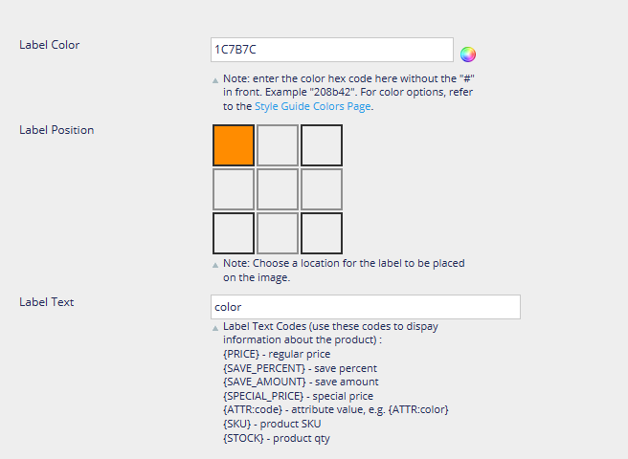Click the note arrow under the position grid
This screenshot has width=628, height=459.
pos(215,264)
